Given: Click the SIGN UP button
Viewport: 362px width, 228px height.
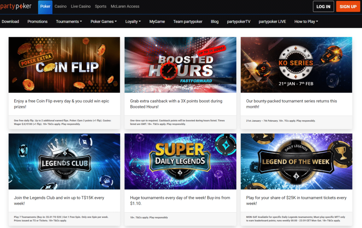Looking at the screenshot, I should click(348, 6).
